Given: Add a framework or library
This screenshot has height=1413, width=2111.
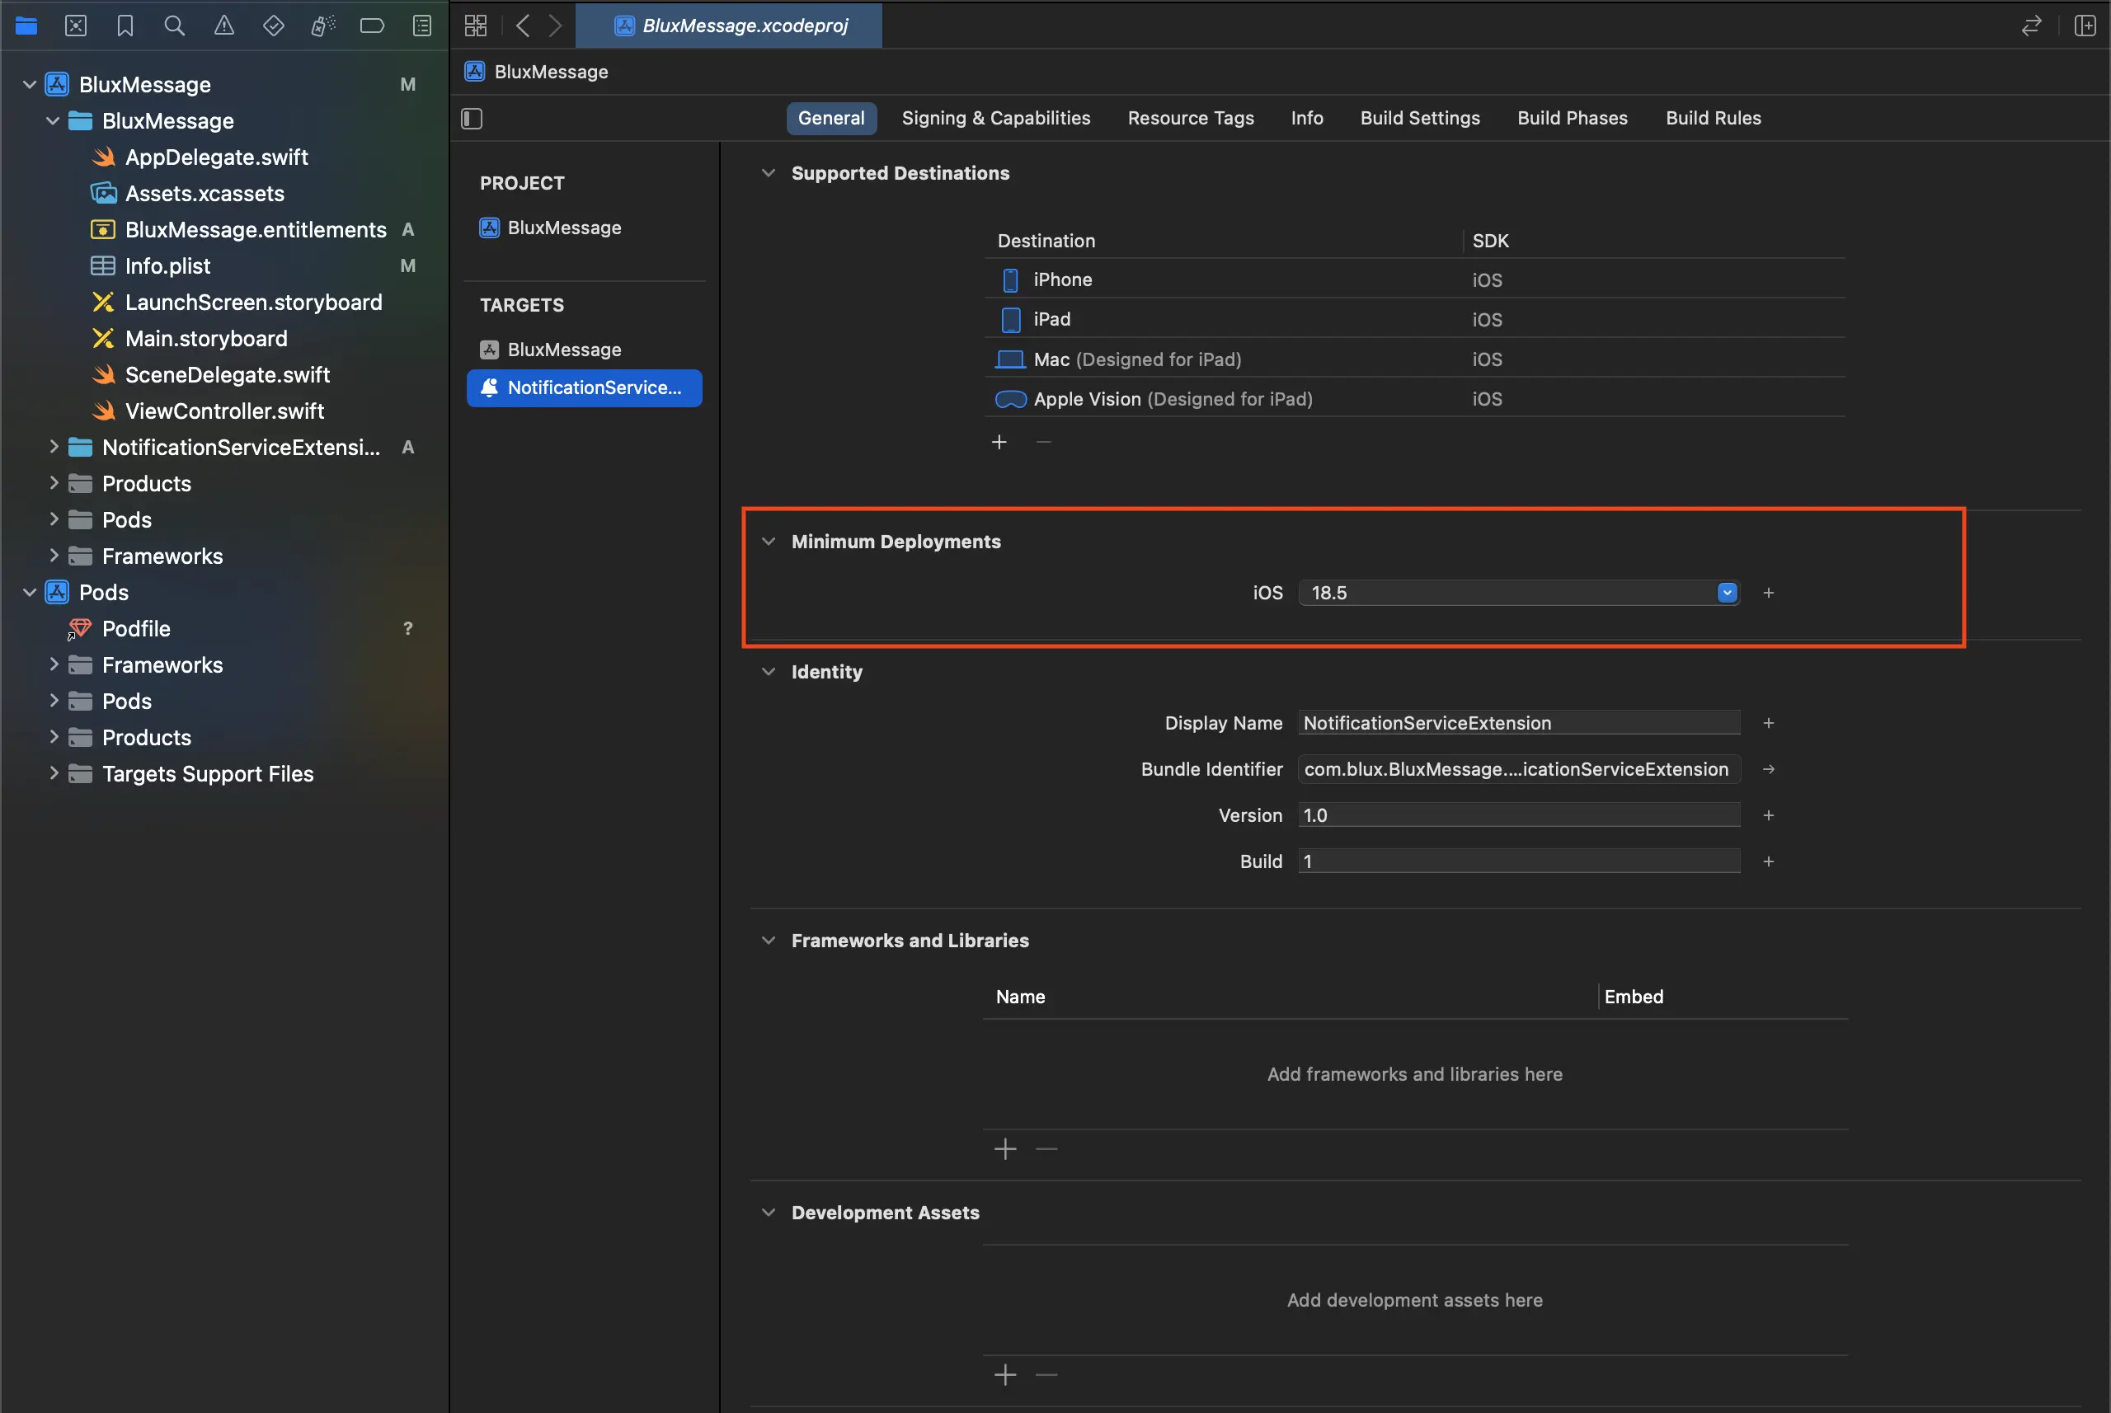Looking at the screenshot, I should pyautogui.click(x=1005, y=1148).
